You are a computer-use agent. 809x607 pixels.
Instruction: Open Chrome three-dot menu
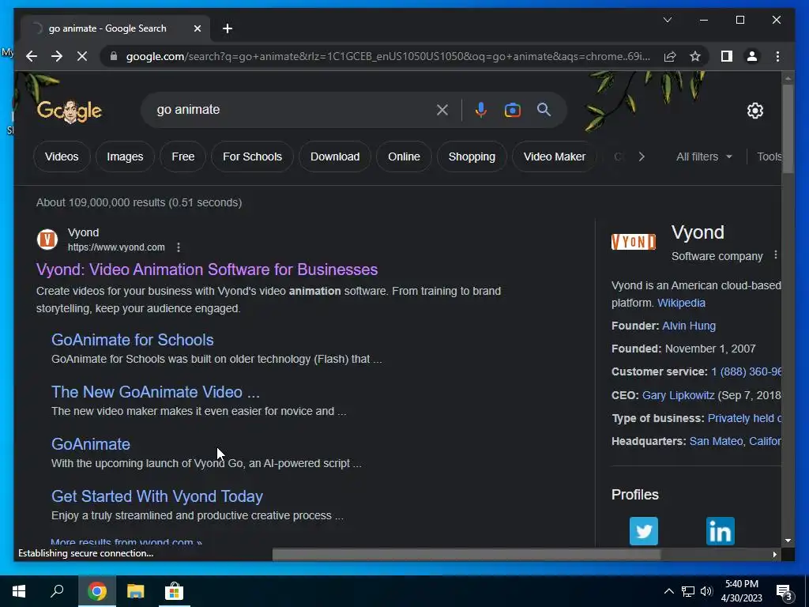777,56
